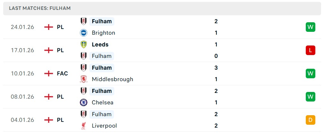Click the orange D badge for Liverpool match
This screenshot has width=323, height=133.
310,120
